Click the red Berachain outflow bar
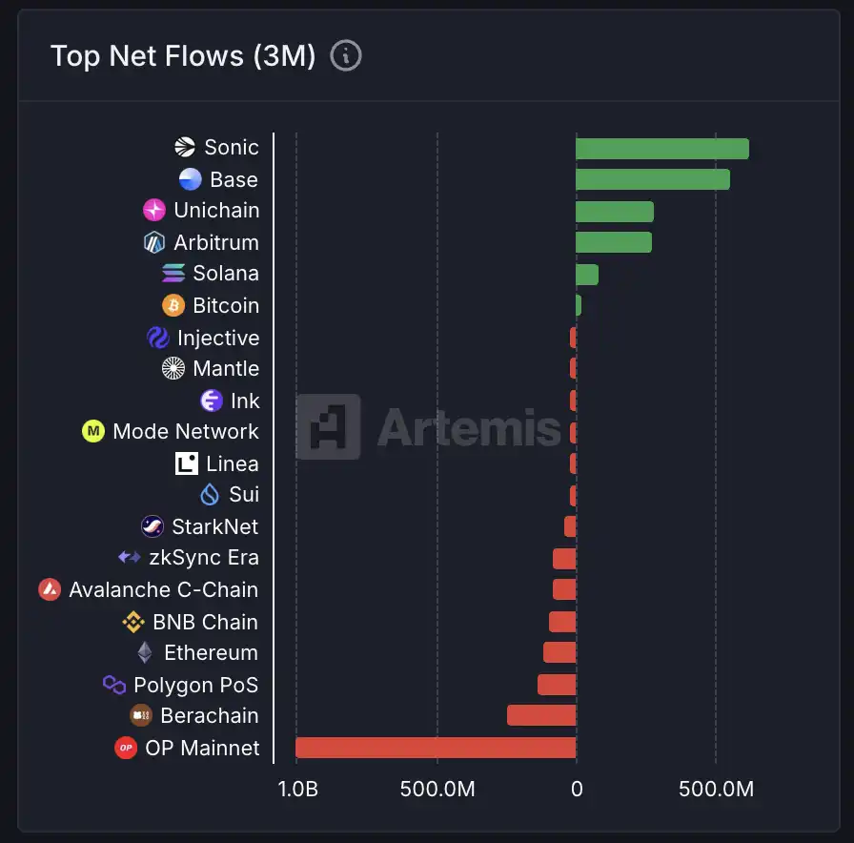854x843 pixels. point(540,715)
